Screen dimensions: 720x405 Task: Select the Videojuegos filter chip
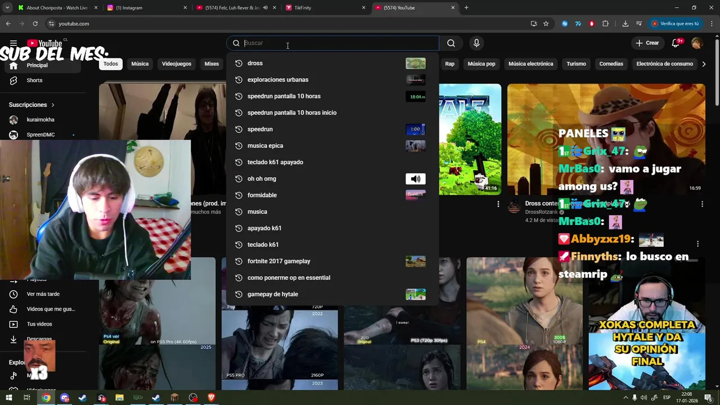[177, 64]
